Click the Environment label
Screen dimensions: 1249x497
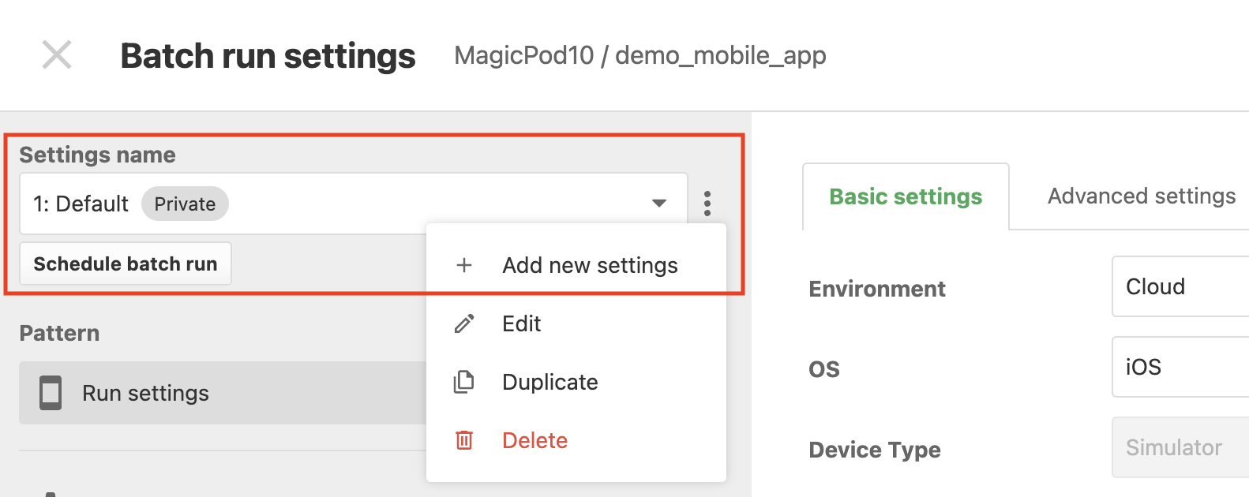click(877, 289)
